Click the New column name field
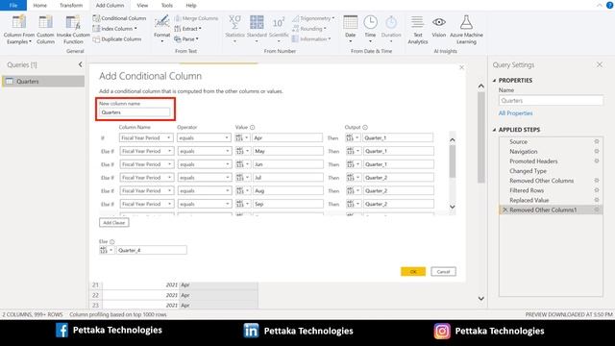Image resolution: width=615 pixels, height=346 pixels. pos(135,112)
